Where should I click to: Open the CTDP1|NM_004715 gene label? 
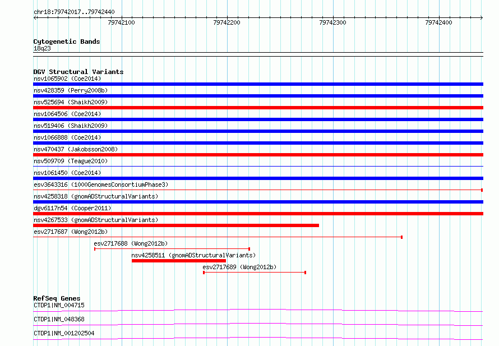(59, 305)
